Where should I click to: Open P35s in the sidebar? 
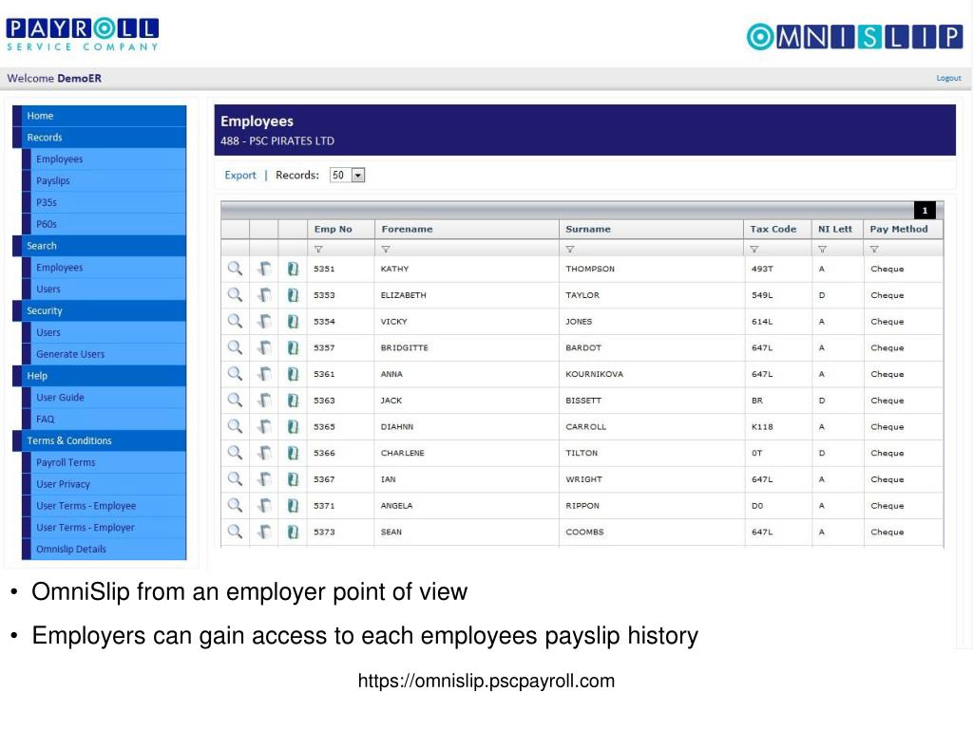pyautogui.click(x=104, y=203)
